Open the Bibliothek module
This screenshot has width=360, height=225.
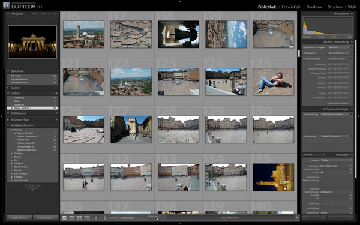(267, 7)
